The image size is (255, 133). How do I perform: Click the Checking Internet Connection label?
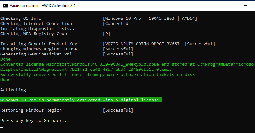pos(36,24)
